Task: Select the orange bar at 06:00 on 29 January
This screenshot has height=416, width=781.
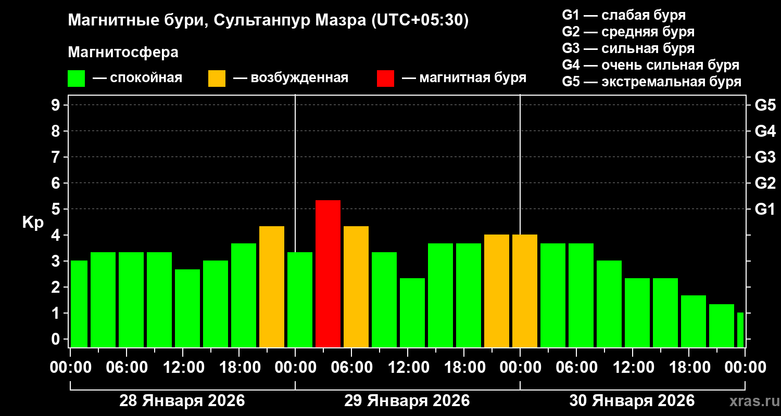Action: (x=356, y=287)
